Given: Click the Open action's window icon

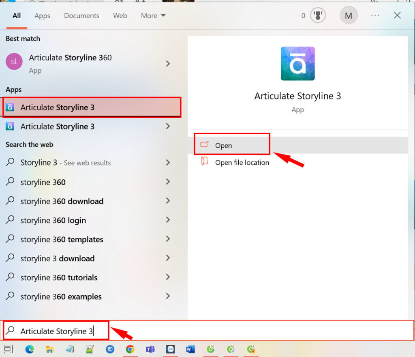Looking at the screenshot, I should click(x=204, y=144).
